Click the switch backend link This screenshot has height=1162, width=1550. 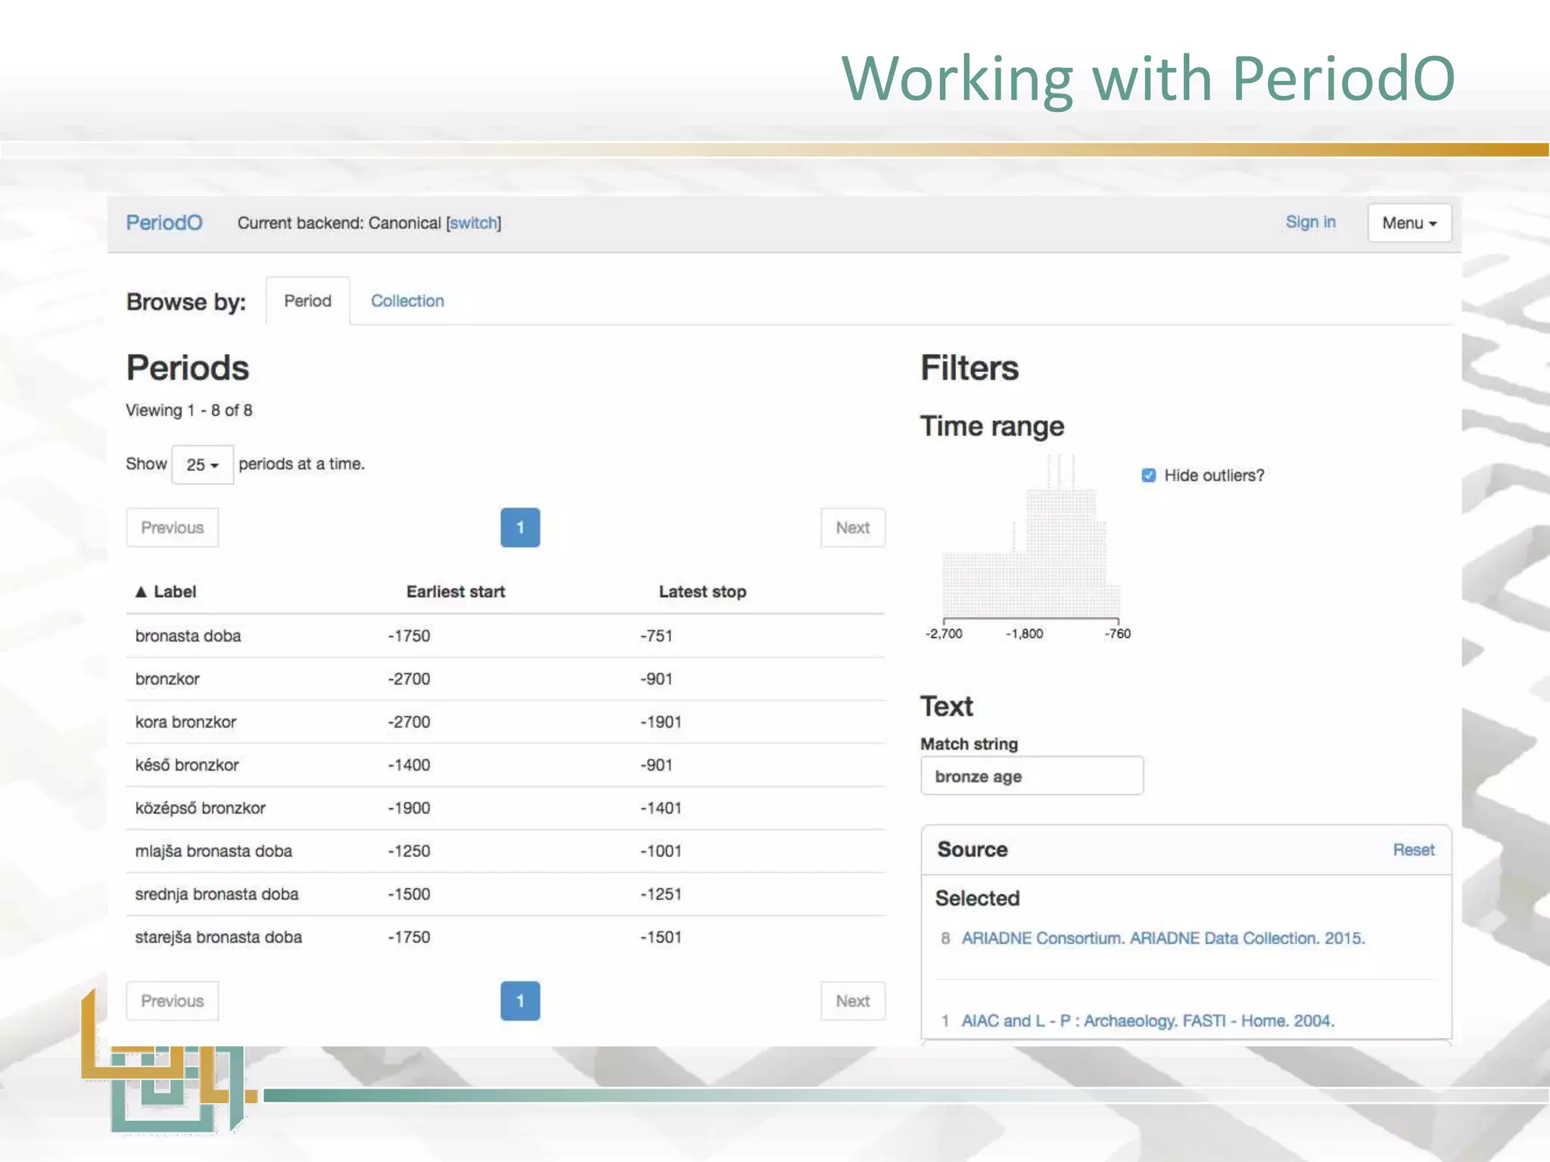(473, 223)
